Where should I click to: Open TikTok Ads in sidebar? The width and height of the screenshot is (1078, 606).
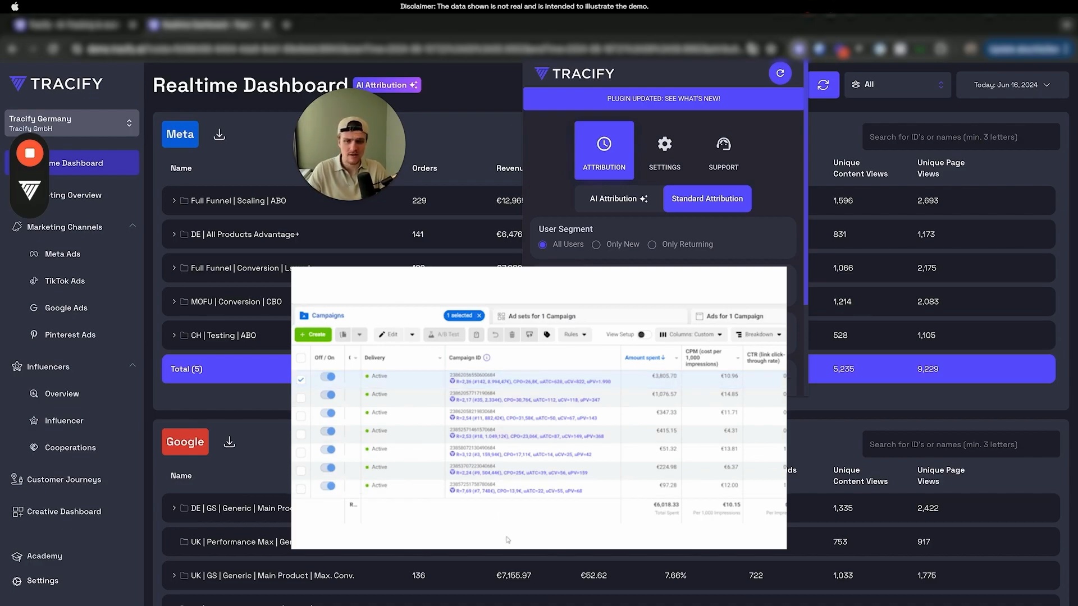[x=65, y=281]
